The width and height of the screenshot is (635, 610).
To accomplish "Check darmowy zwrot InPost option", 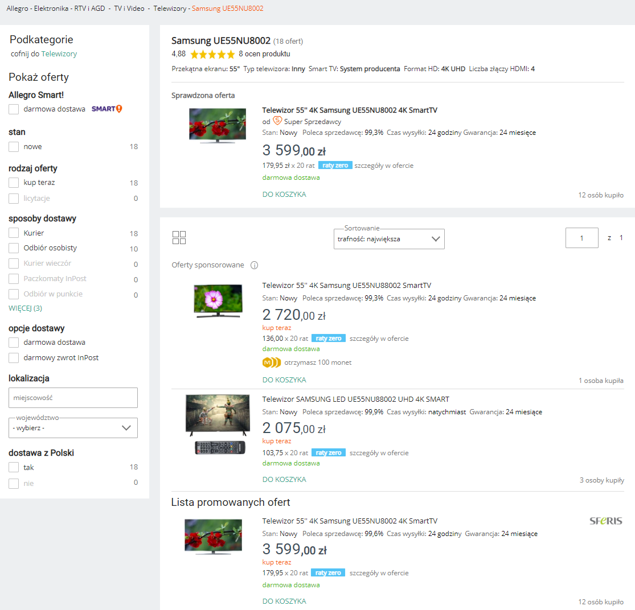I will 14,358.
